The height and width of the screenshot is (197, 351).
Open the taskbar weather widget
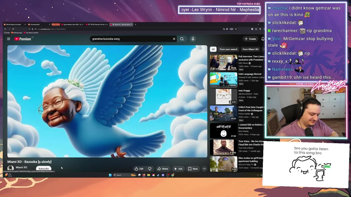8,175
